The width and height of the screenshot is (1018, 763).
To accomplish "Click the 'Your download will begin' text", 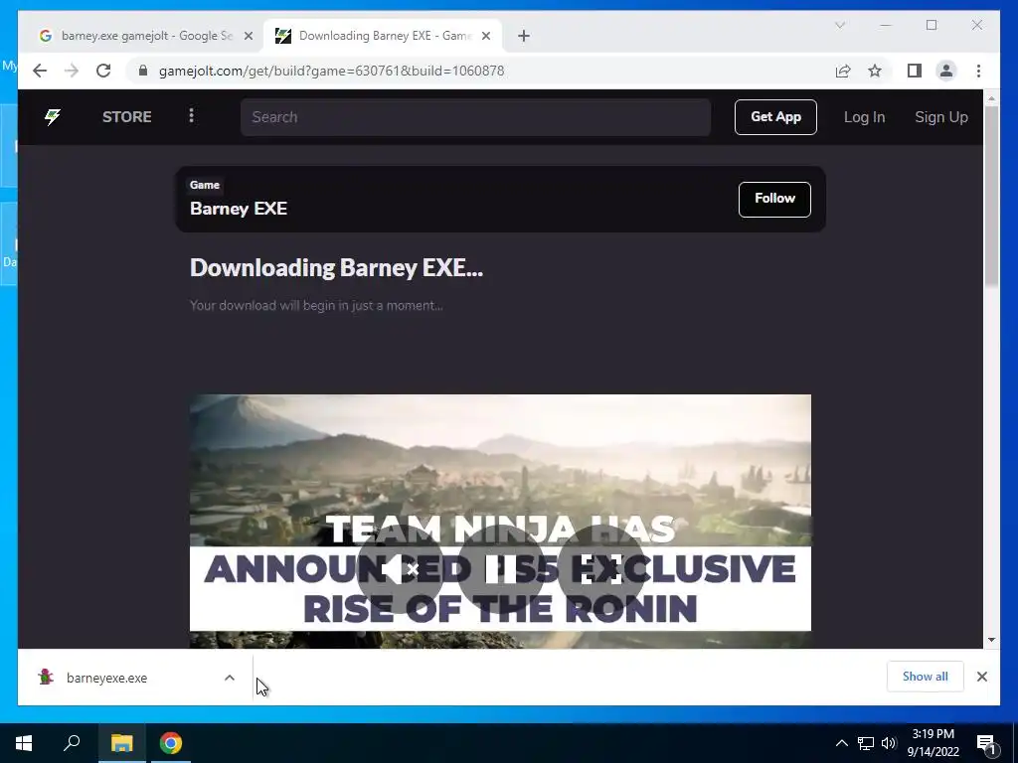I will click(x=316, y=306).
